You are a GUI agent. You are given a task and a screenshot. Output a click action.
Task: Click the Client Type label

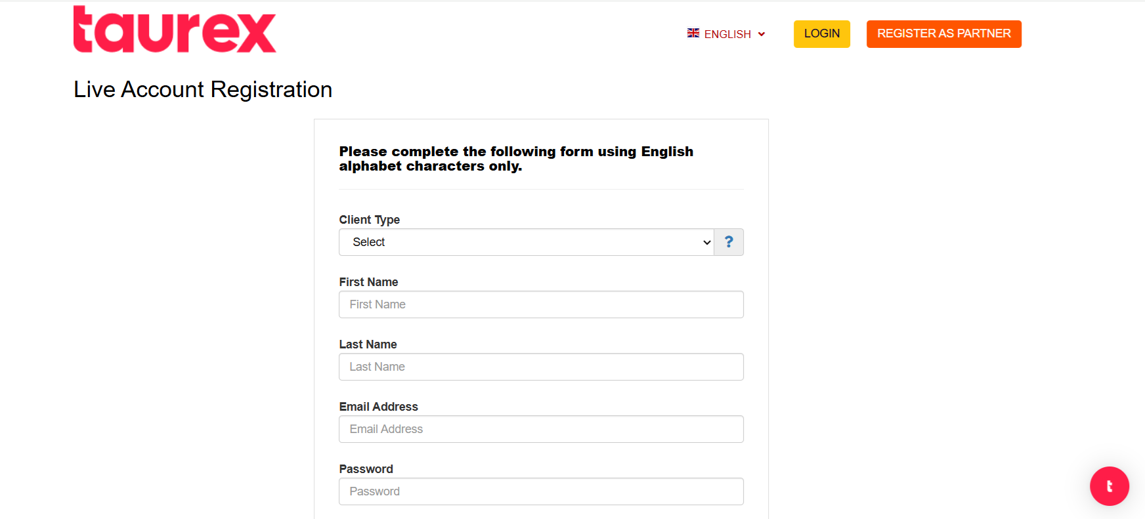[x=370, y=220]
